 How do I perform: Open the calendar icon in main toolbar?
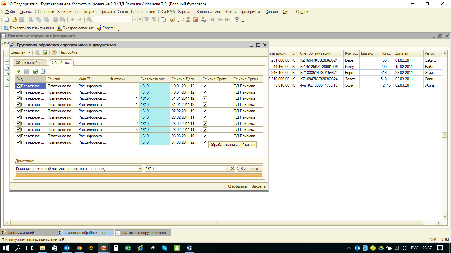click(196, 19)
